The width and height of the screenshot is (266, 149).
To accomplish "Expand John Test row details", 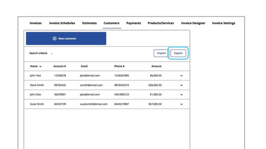I will point(181,76).
